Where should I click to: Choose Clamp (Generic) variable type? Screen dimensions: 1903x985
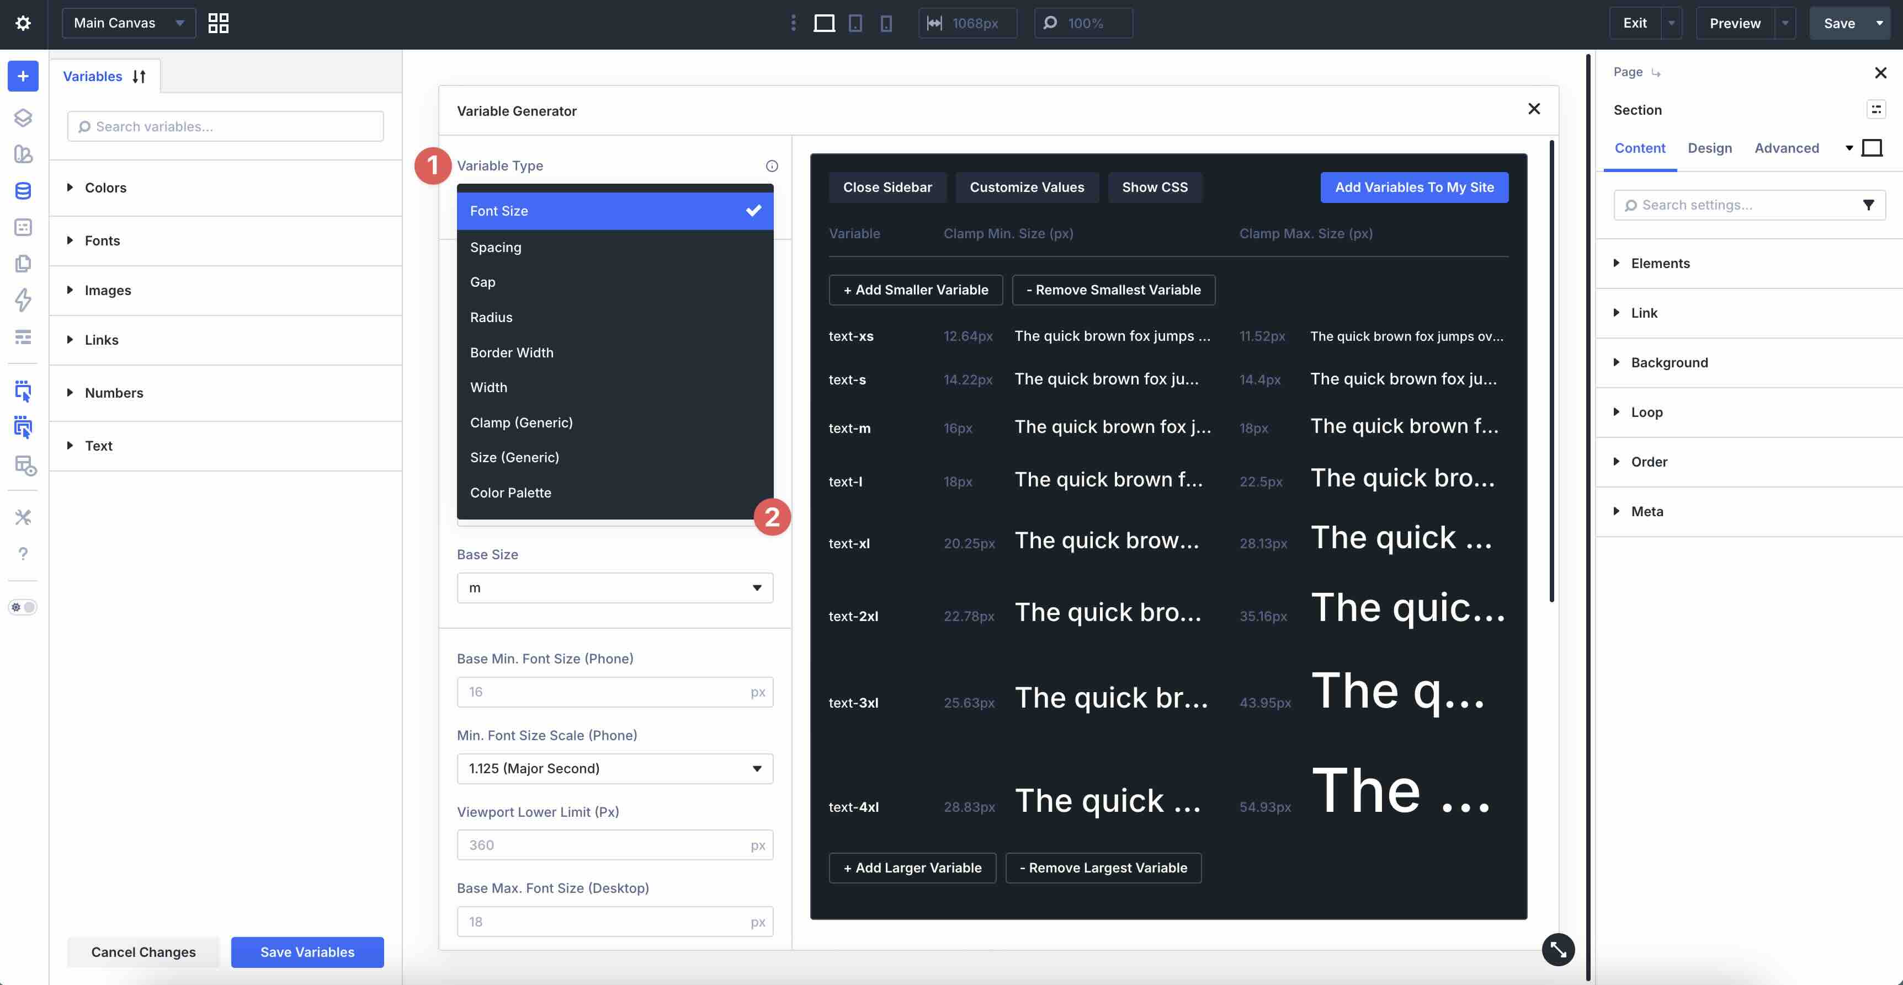(615, 422)
